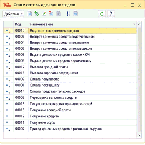Click the row icon for Оплата представительских расходов
This screenshot has width=145, height=145.
tap(8, 92)
